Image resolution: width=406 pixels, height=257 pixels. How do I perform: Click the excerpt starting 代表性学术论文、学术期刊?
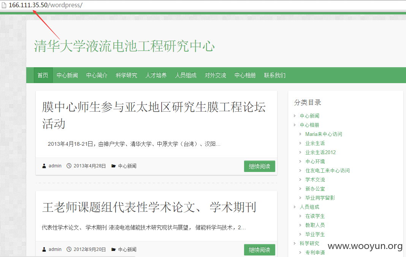[144, 227]
